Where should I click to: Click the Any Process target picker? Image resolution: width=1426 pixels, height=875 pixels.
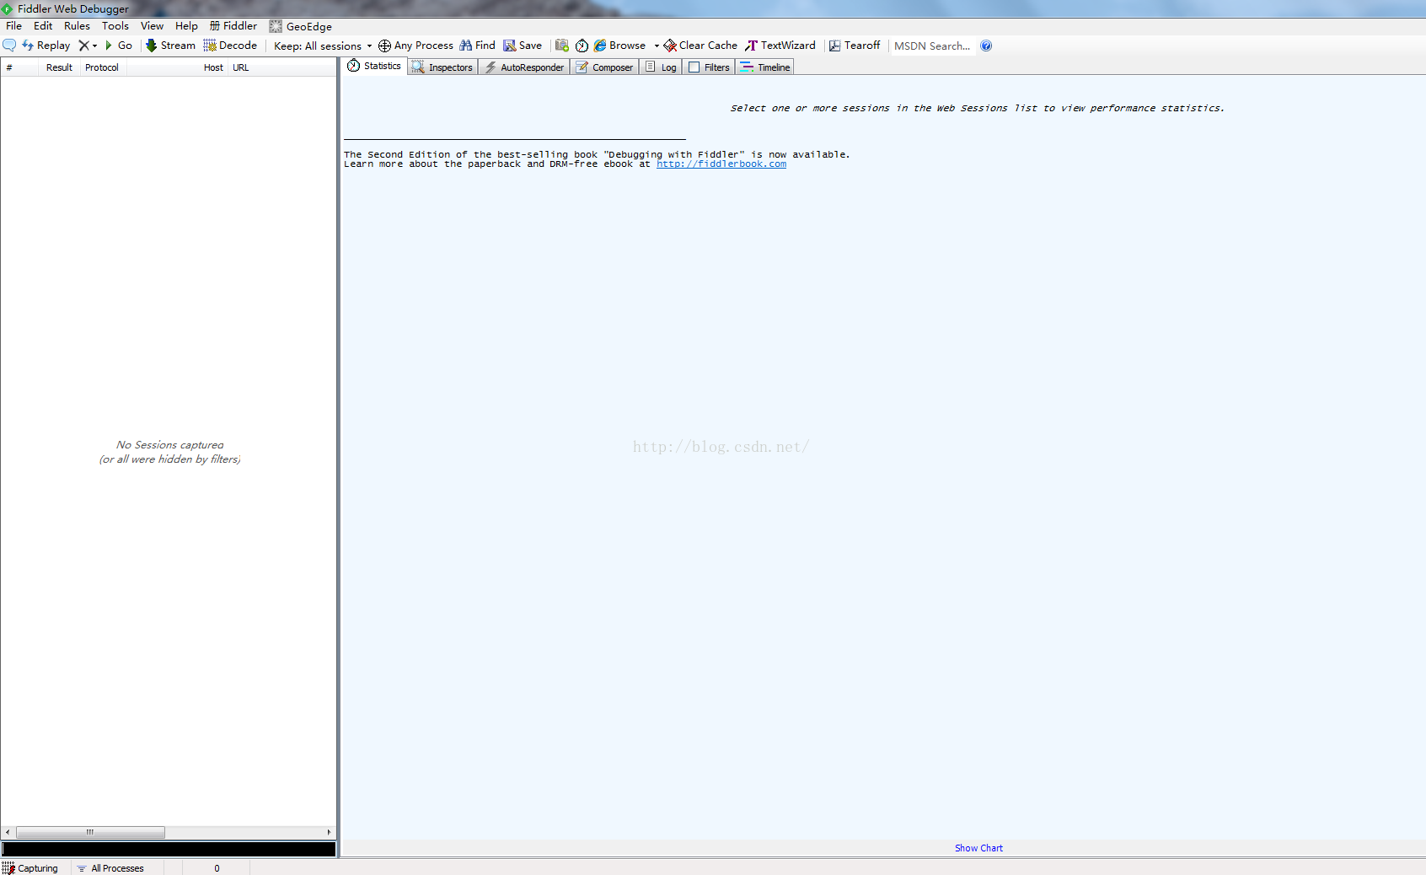pos(415,46)
